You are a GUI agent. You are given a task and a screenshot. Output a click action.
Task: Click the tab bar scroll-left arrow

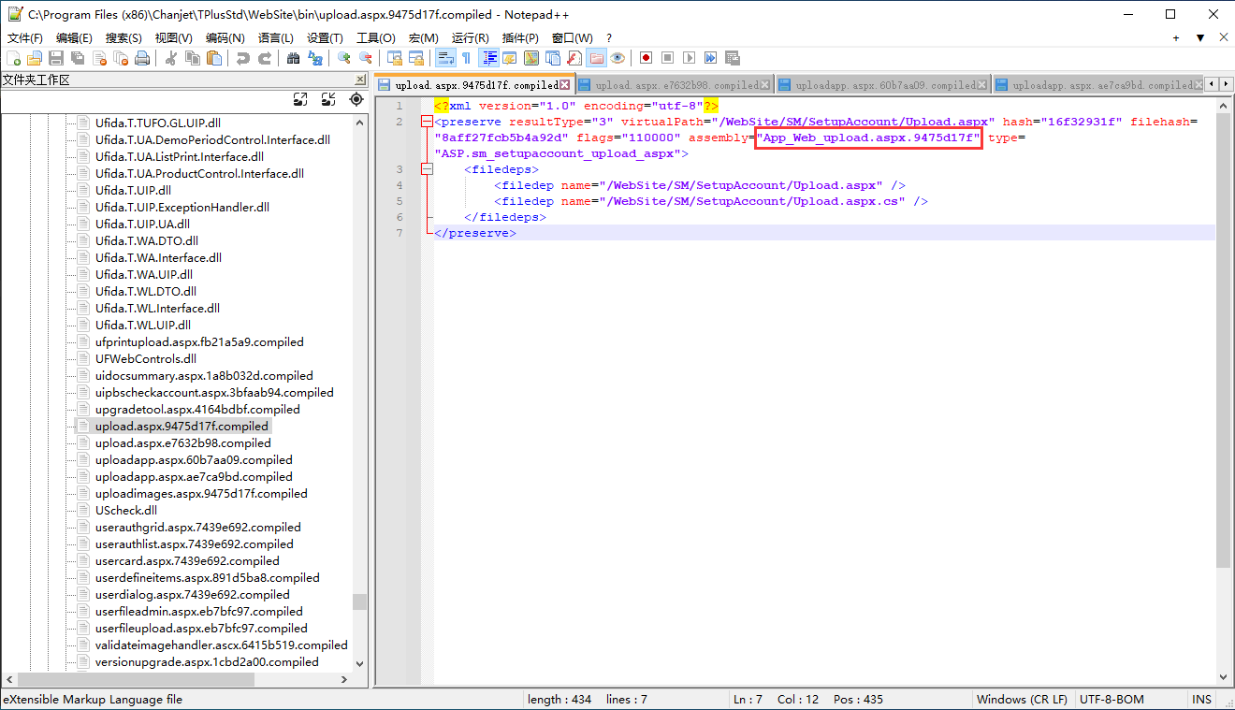point(1213,84)
